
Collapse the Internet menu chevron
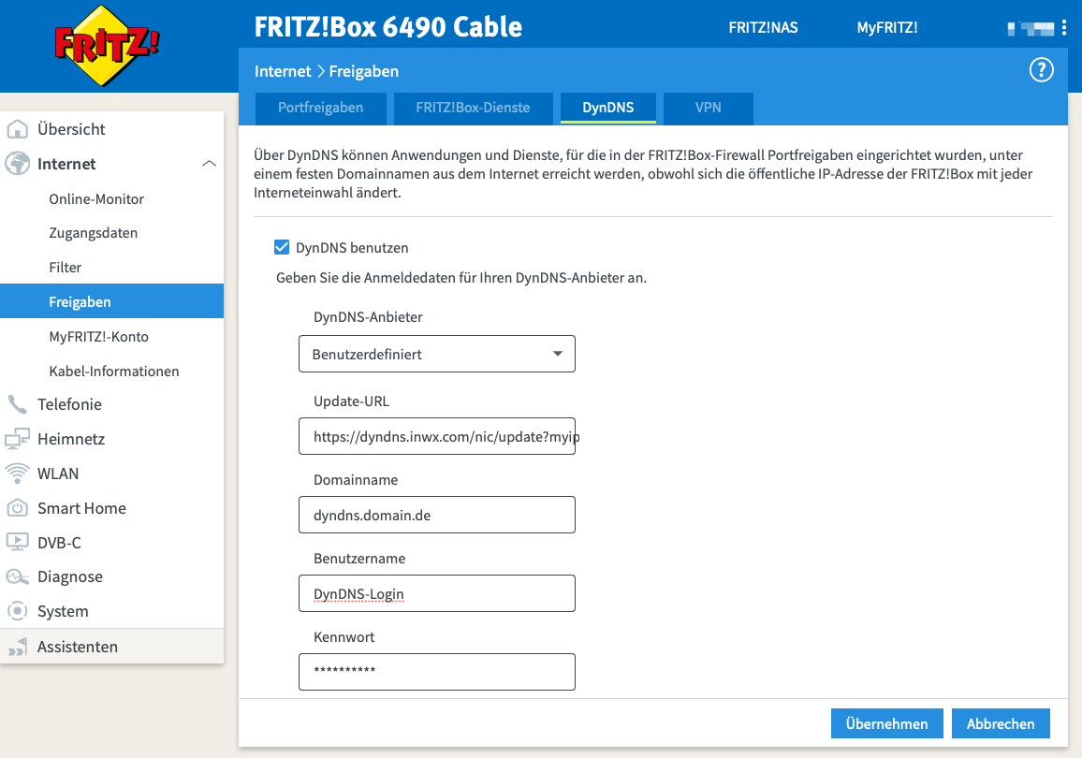[x=209, y=164]
